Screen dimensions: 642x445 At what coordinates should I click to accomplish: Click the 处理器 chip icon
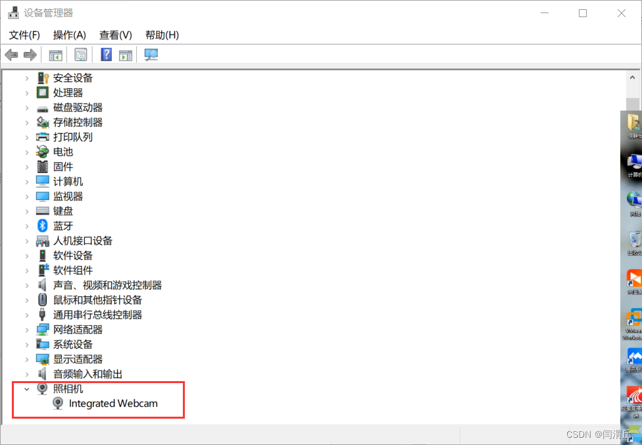tap(43, 93)
